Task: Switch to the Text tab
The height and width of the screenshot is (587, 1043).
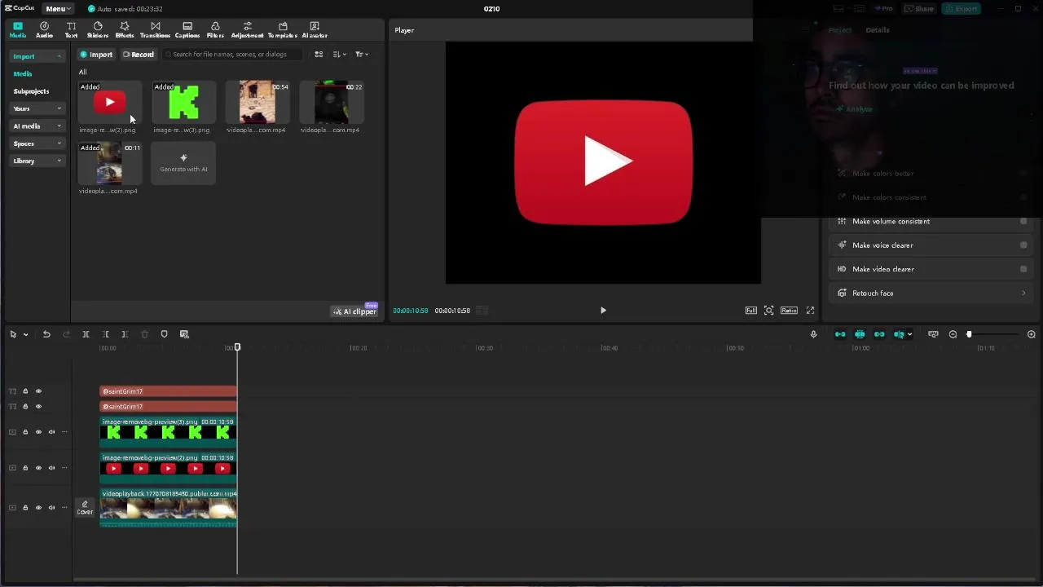Action: click(71, 29)
